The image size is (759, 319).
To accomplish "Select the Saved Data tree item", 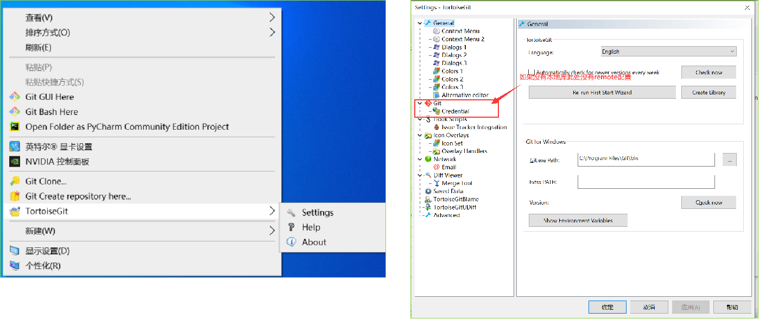I will point(448,191).
